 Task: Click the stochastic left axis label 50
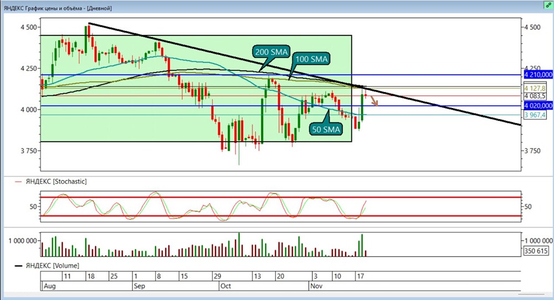point(33,206)
